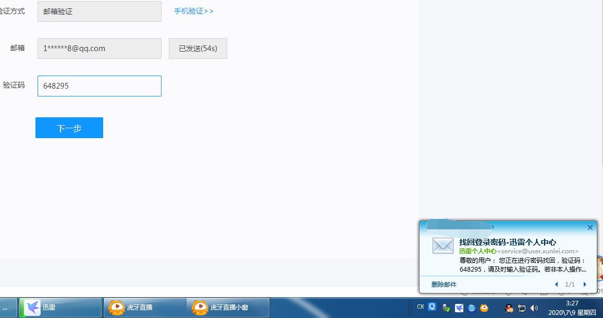The height and width of the screenshot is (318, 603).
Task: Switch to 手机验证 via its link
Action: tap(193, 10)
